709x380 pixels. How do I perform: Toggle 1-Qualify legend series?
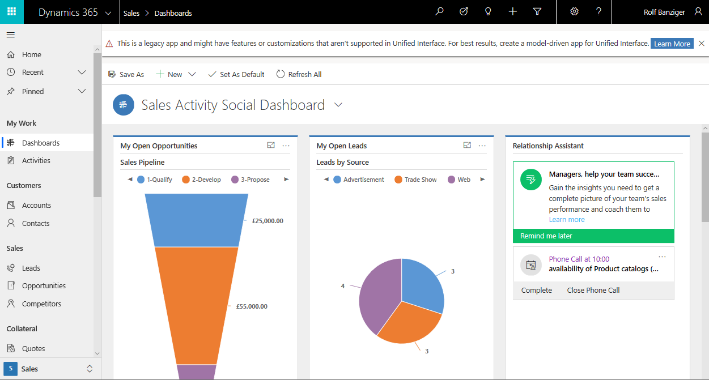pos(154,180)
